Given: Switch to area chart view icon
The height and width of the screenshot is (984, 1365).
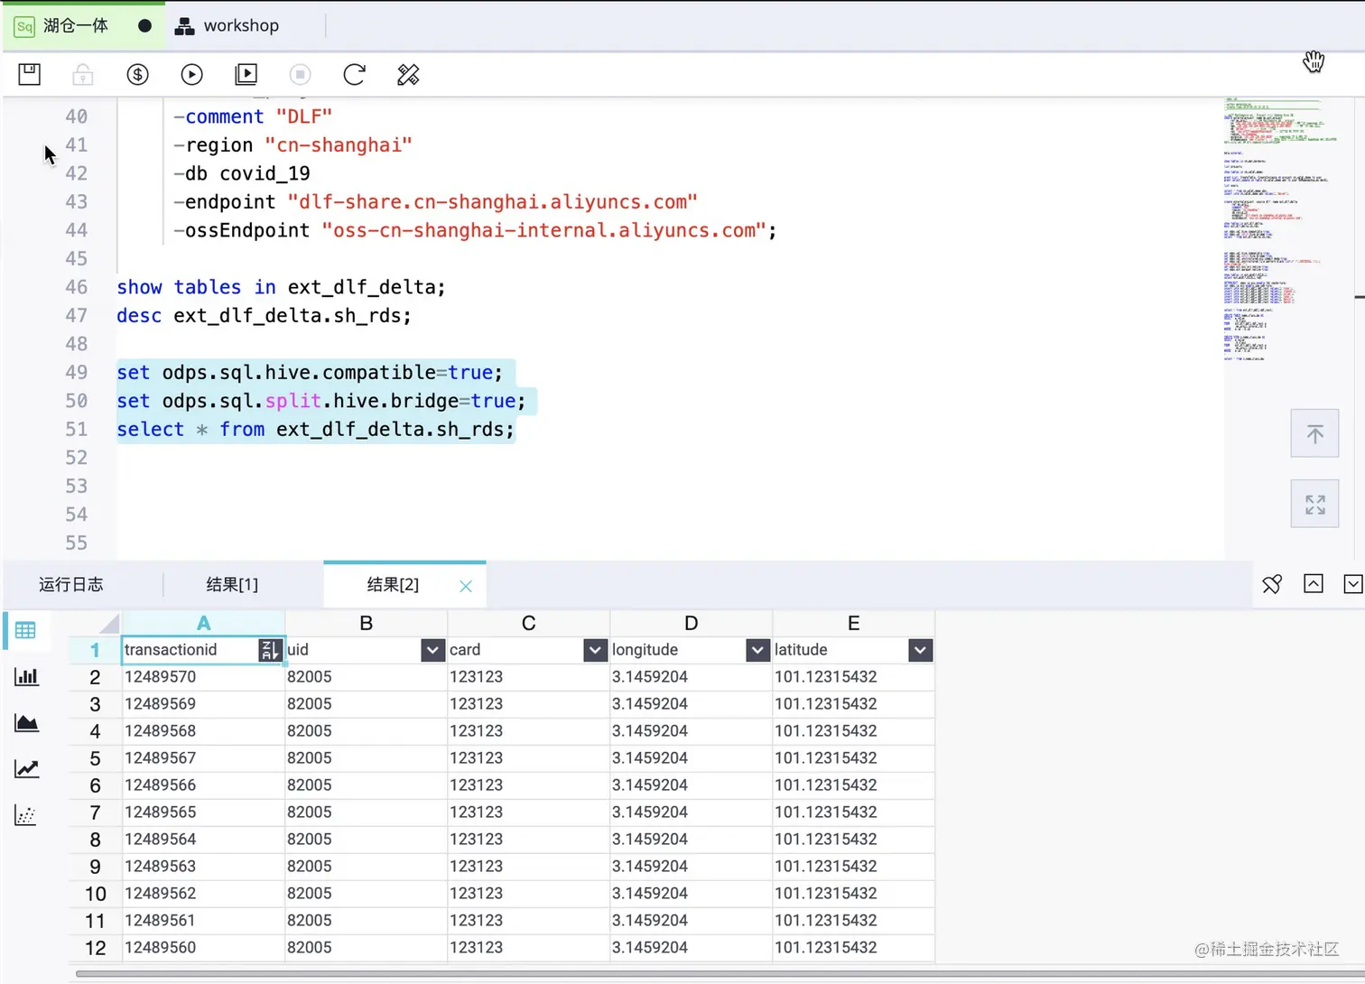Looking at the screenshot, I should (26, 722).
